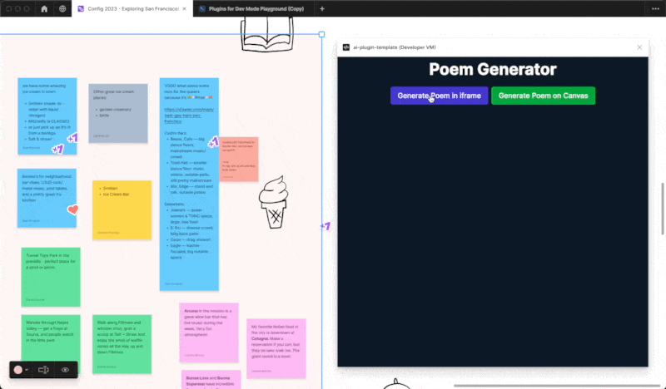Click the ai-plugin-template plugin icon
The image size is (666, 389).
345,47
